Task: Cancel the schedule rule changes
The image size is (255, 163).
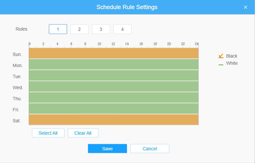Action: click(x=150, y=149)
